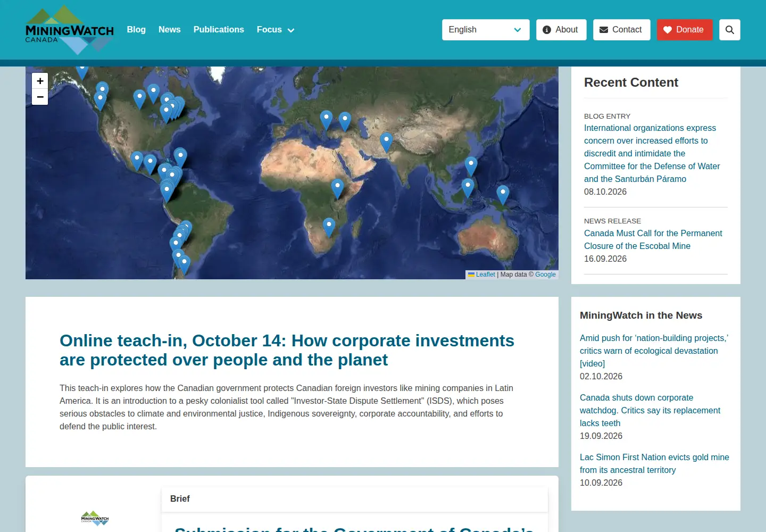Click the date 02.10.2026

pyautogui.click(x=601, y=376)
